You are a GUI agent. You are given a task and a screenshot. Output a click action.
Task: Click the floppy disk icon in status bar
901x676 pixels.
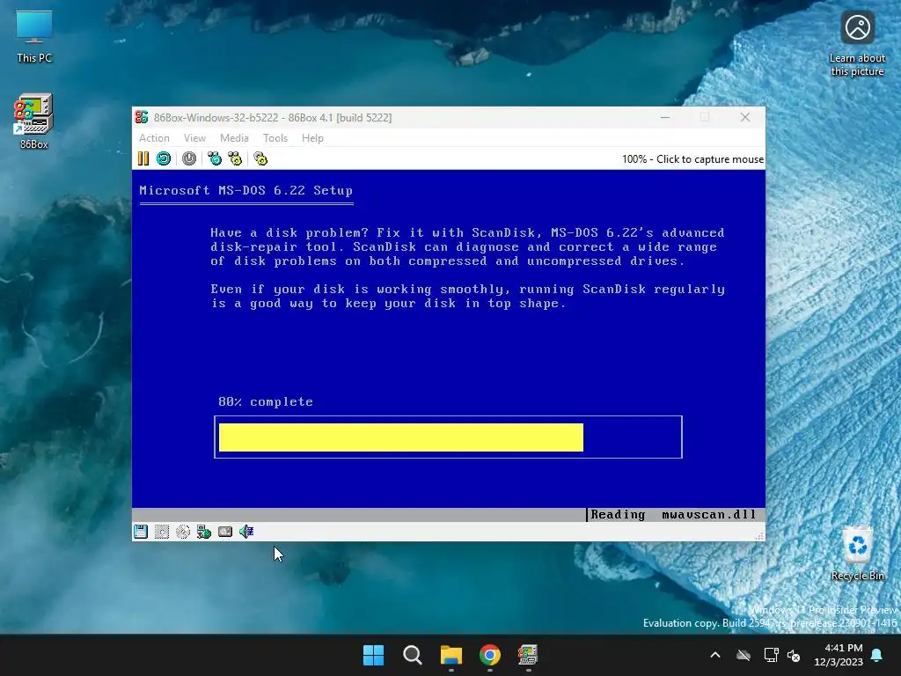(141, 532)
